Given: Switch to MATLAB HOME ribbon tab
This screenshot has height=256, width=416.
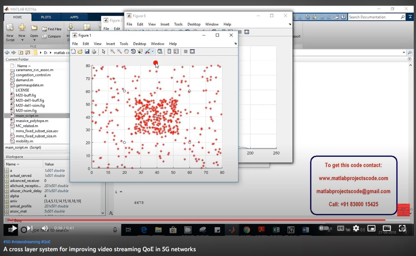Looking at the screenshot, I should 18,17.
